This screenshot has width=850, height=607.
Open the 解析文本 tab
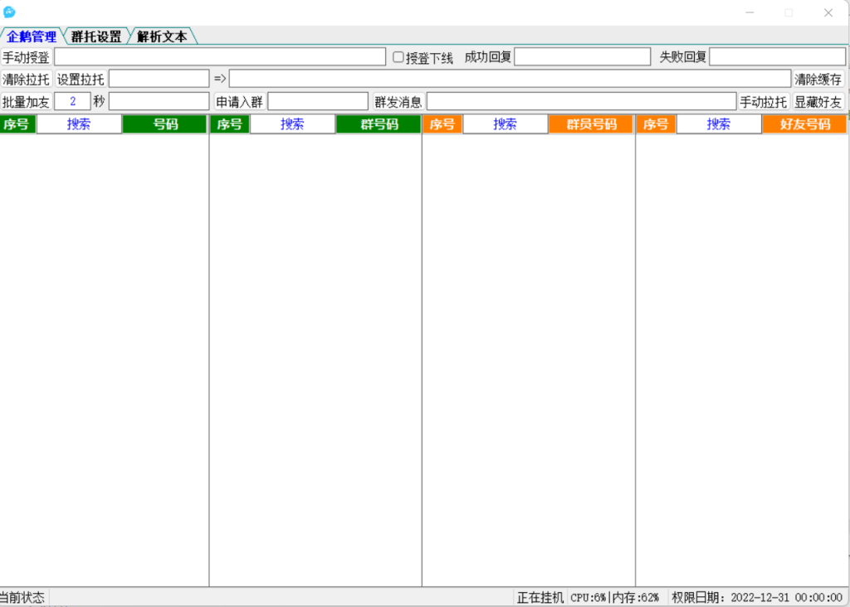[x=162, y=36]
